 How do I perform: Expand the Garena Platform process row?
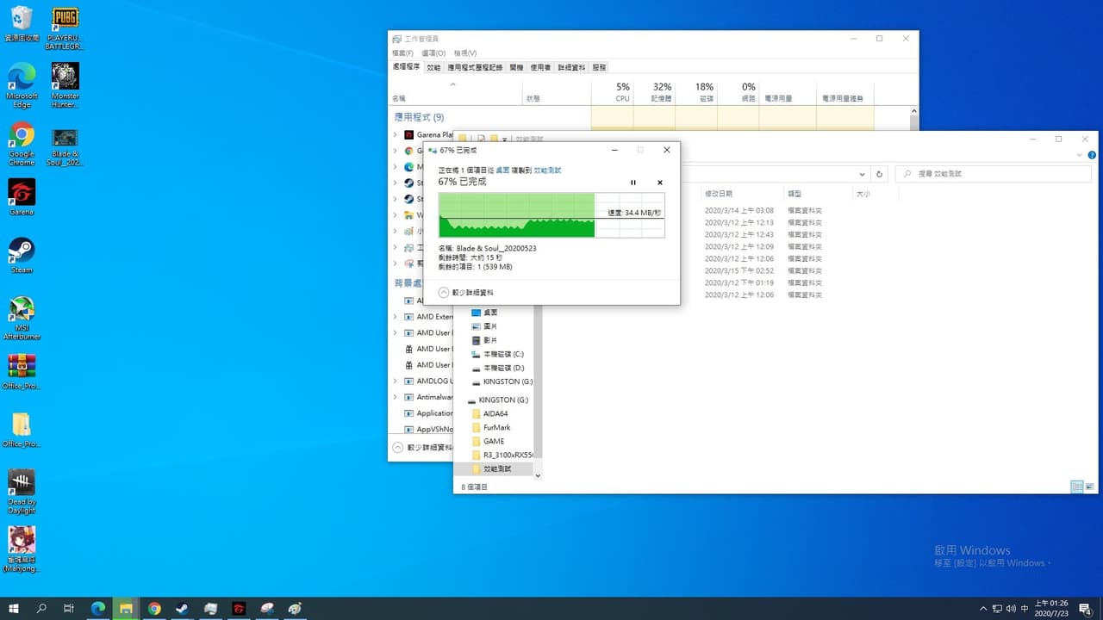[396, 135]
